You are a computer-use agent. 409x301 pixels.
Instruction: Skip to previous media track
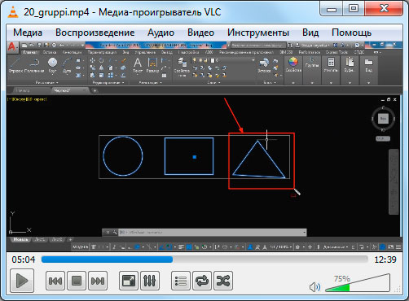coord(55,281)
